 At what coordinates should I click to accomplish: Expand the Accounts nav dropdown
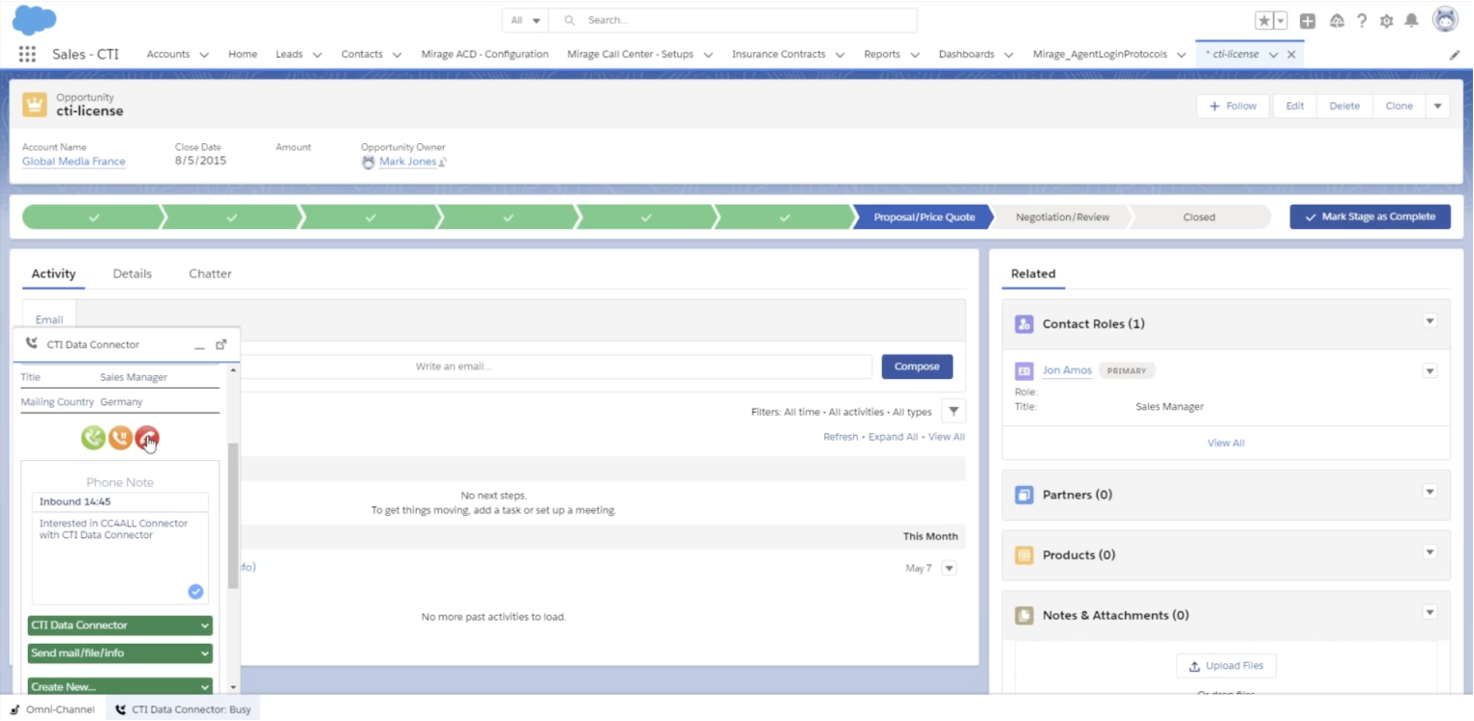[204, 55]
